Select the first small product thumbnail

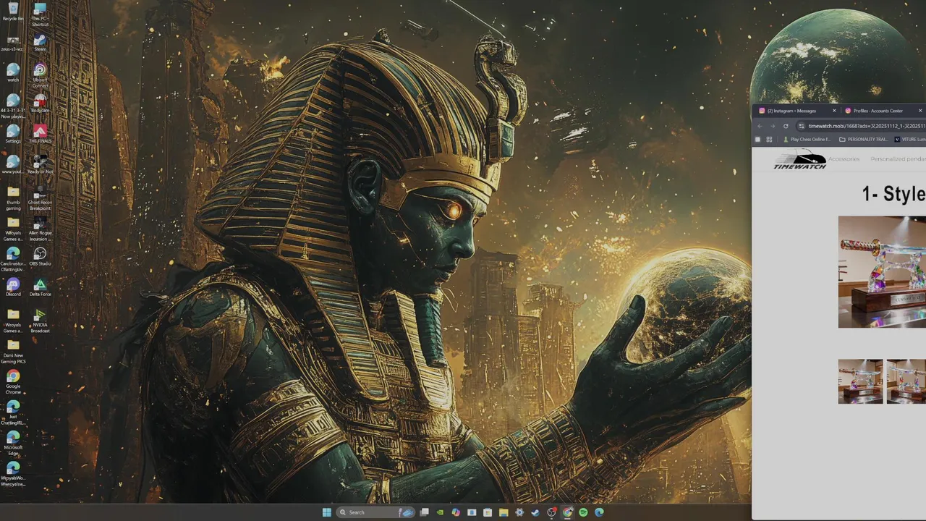point(860,381)
